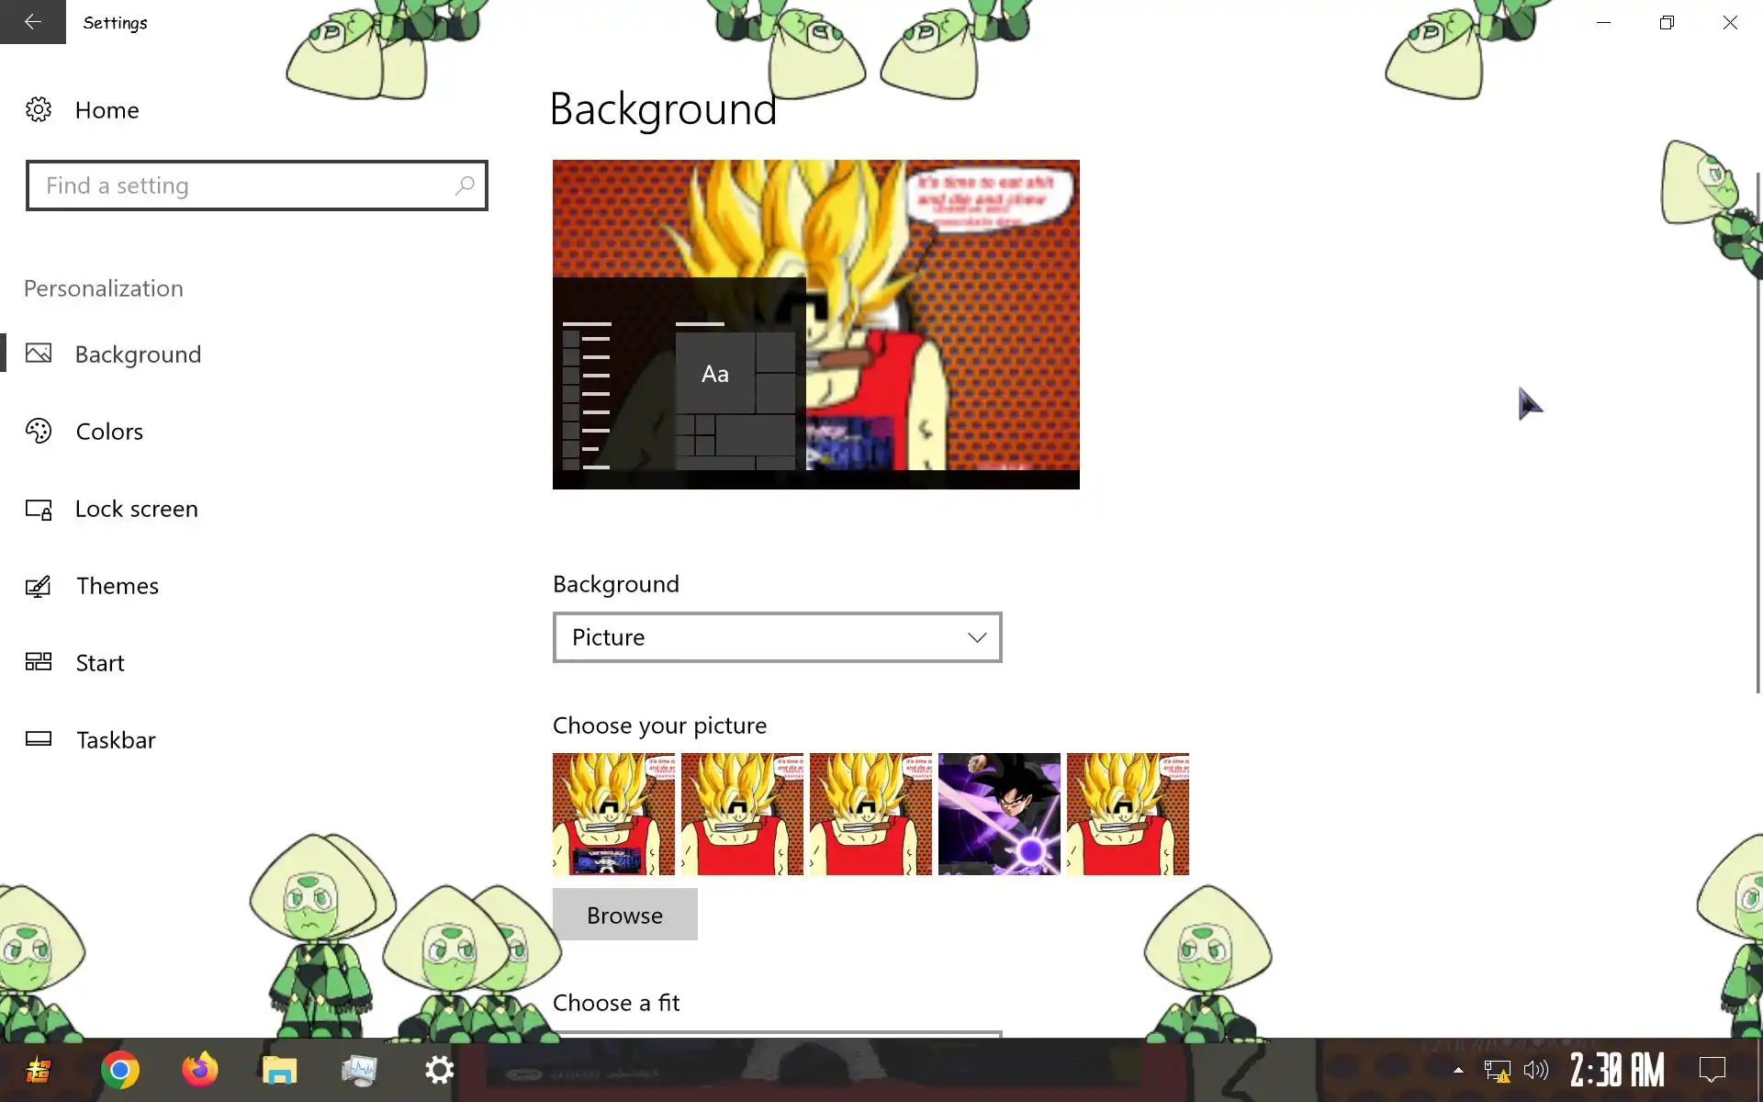Click the search magnifier icon
Viewport: 1763px width, 1102px height.
pyautogui.click(x=465, y=186)
